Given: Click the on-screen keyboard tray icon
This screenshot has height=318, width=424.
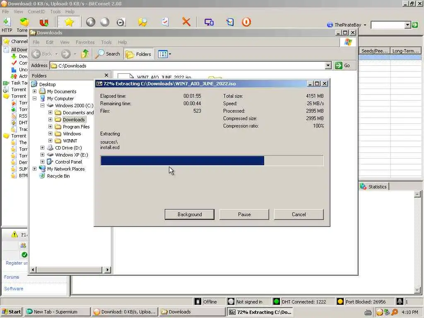Looking at the screenshot, I should 368,312.
